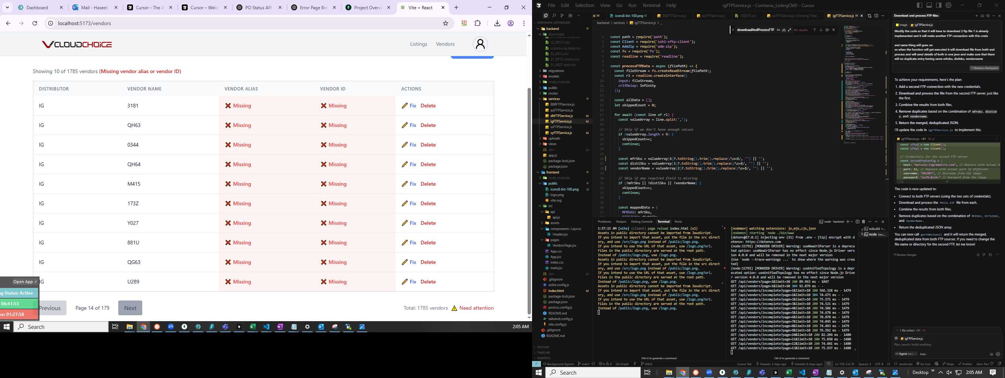
Task: Open the Selection menu in Cursor
Action: click(585, 6)
